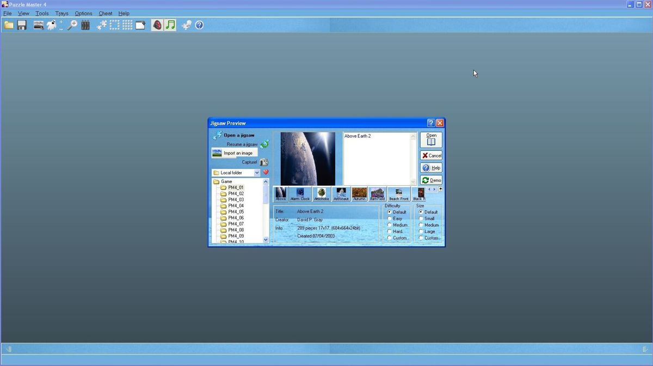The image size is (653, 366).
Task: Click the Demo button
Action: pyautogui.click(x=431, y=180)
